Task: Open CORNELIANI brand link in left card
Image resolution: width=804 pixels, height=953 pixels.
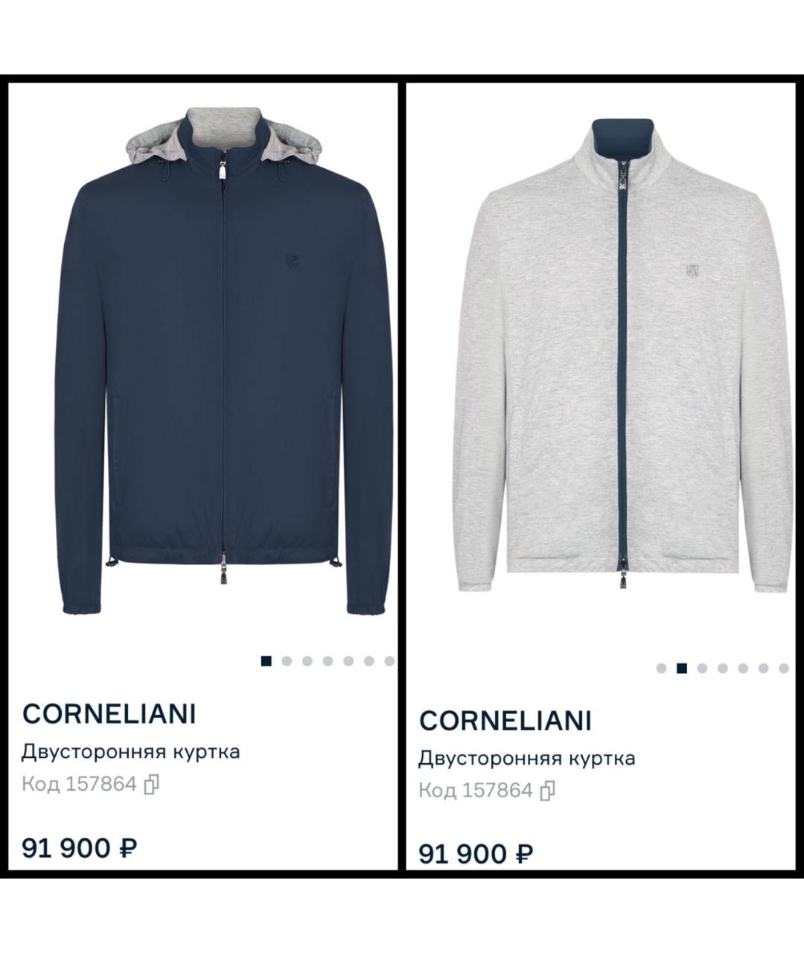Action: tap(109, 713)
